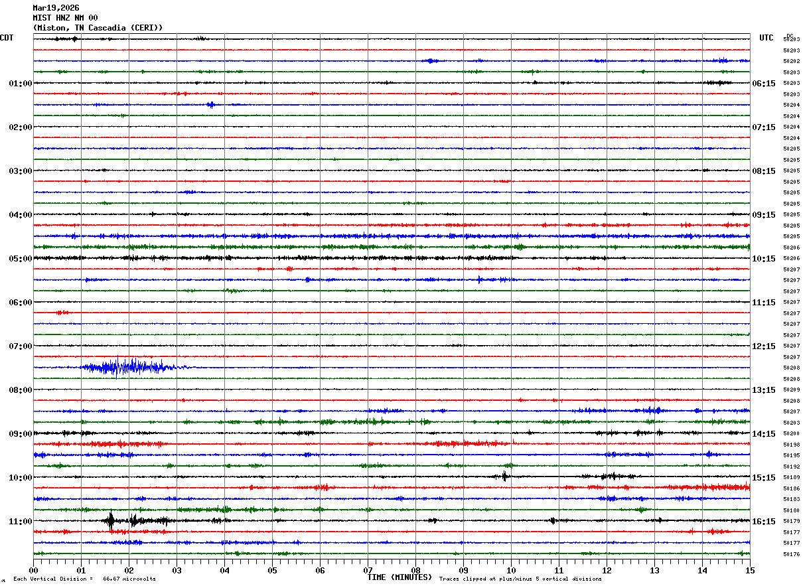Image resolution: width=803 pixels, height=588 pixels.
Task: Click minute tick label 12 on time axis
Action: 607,570
